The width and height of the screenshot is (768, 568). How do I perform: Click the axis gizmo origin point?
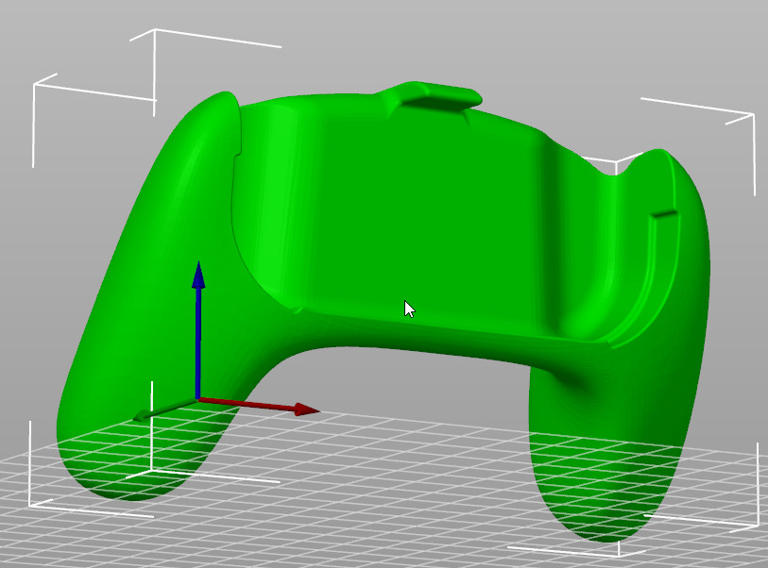point(197,399)
